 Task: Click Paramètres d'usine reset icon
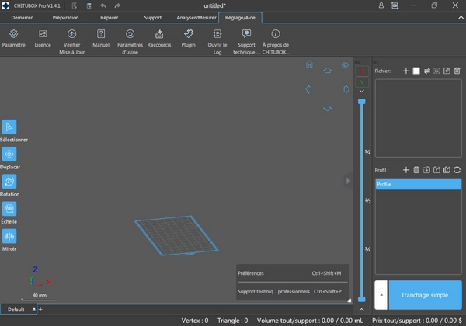coord(130,34)
